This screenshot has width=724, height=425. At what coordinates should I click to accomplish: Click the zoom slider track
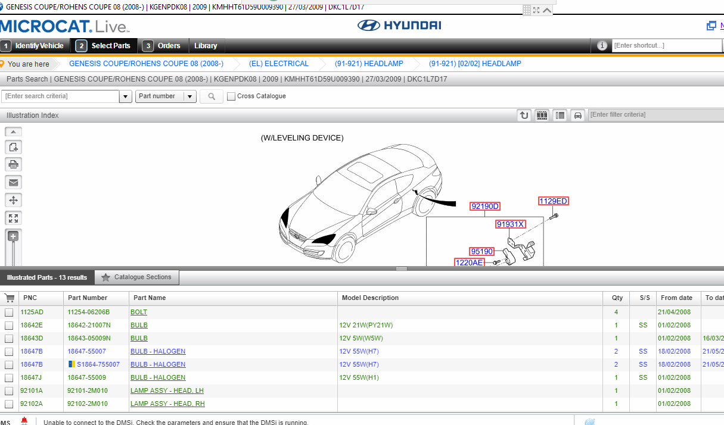(x=13, y=254)
